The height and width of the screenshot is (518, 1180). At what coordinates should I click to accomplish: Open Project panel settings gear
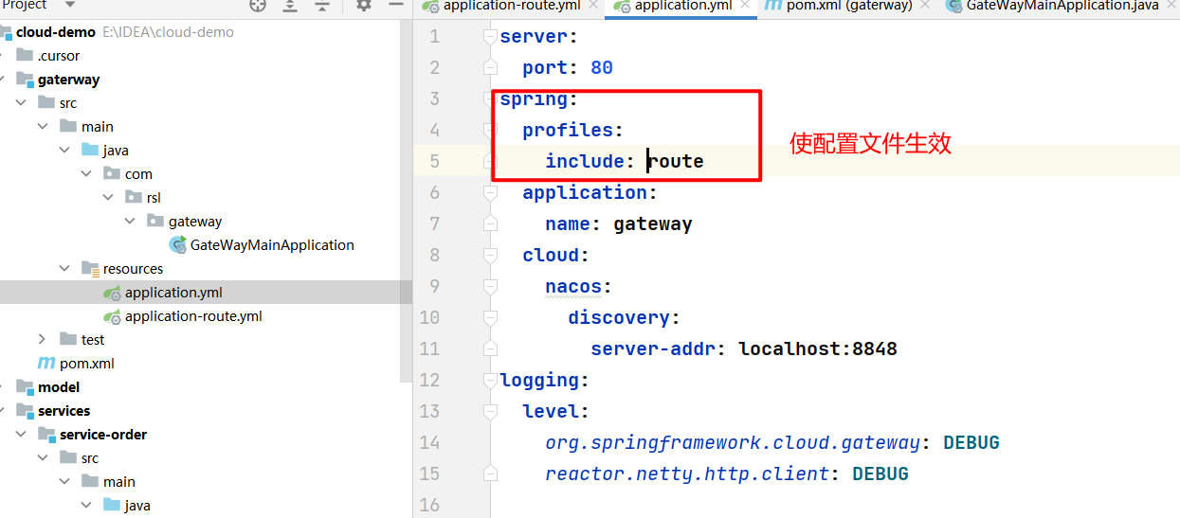(x=364, y=5)
